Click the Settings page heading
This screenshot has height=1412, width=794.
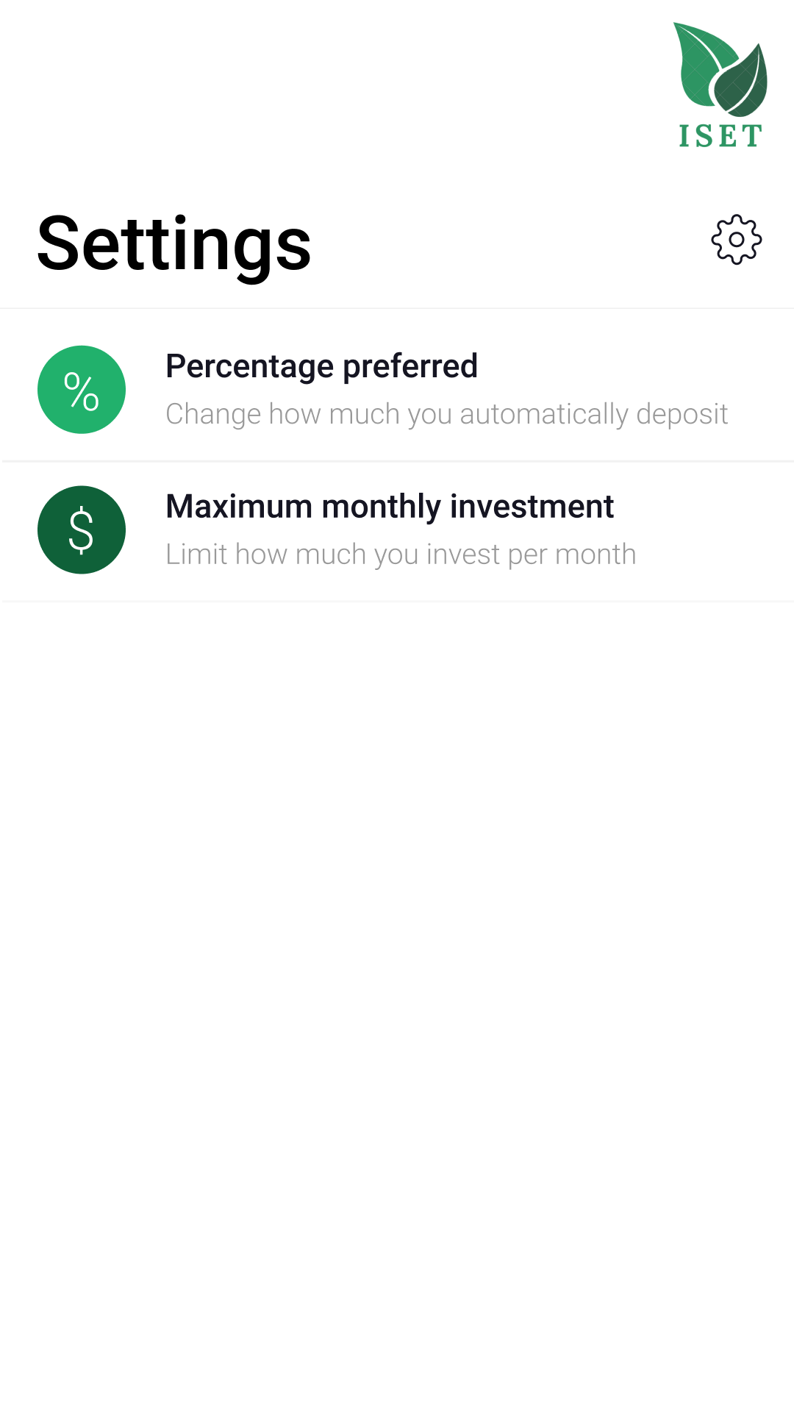174,244
